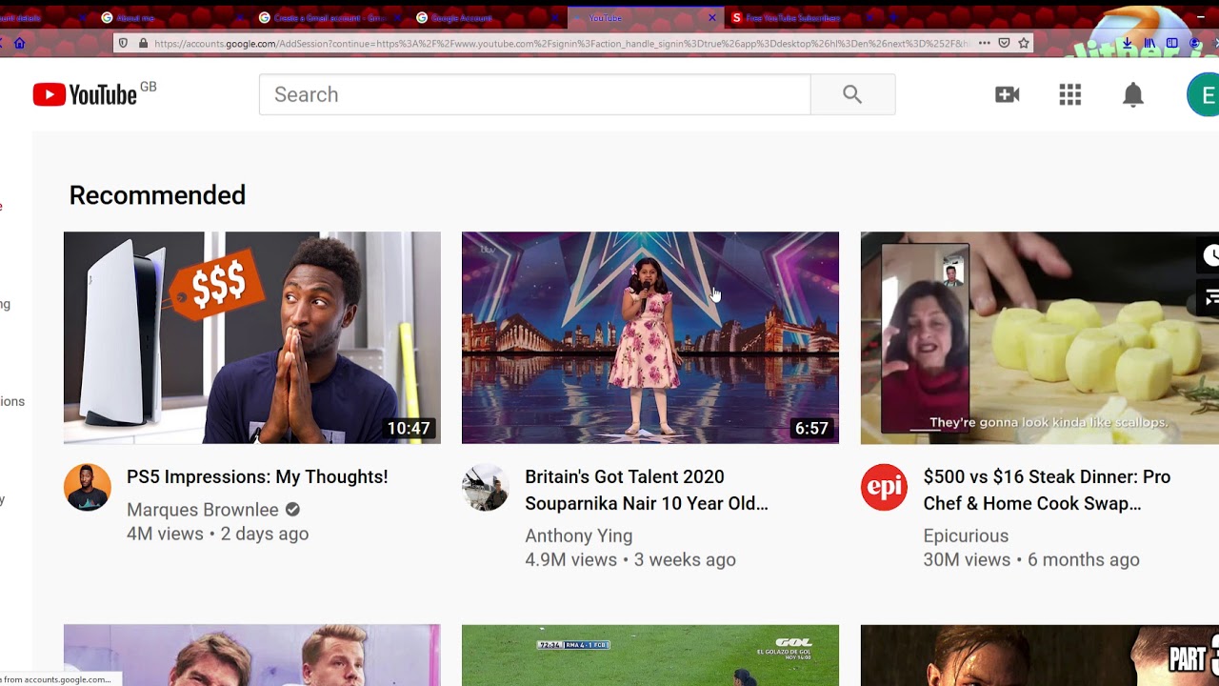Open the tracking protection shield icon
Screen dimensions: 1219x686
point(122,43)
